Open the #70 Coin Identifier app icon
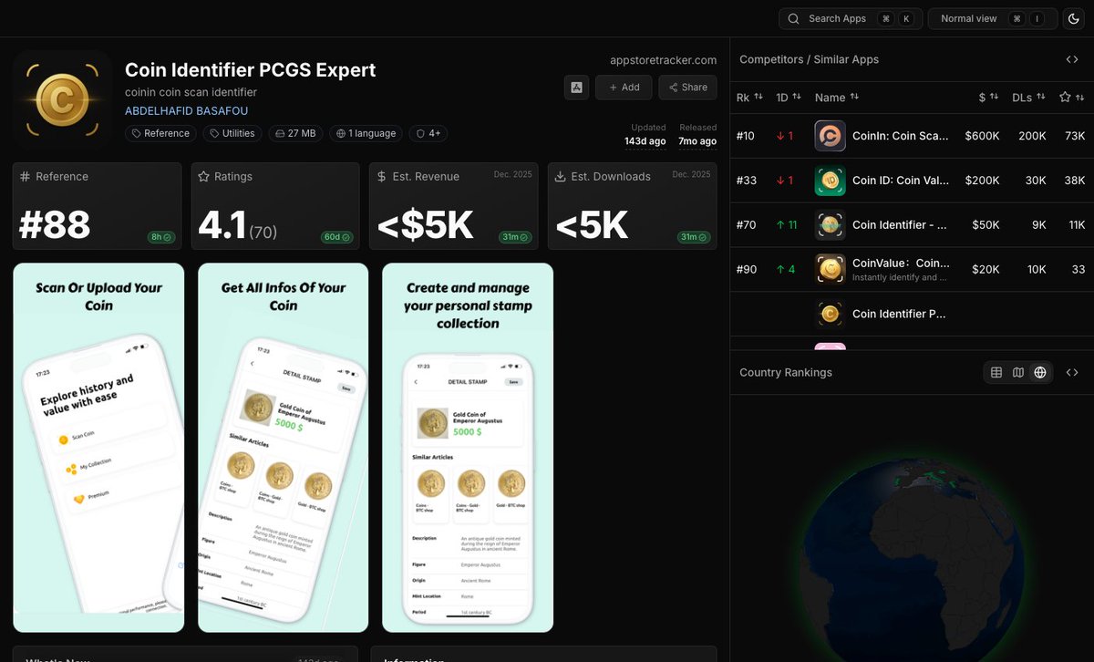Viewport: 1094px width, 662px height. pyautogui.click(x=830, y=224)
